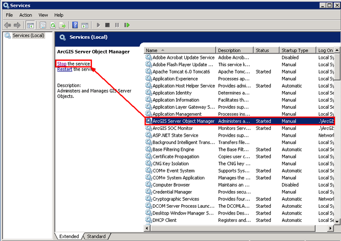Click gear icon beside Base Filtering Engine
Image resolution: width=341 pixels, height=241 pixels.
tap(148, 149)
